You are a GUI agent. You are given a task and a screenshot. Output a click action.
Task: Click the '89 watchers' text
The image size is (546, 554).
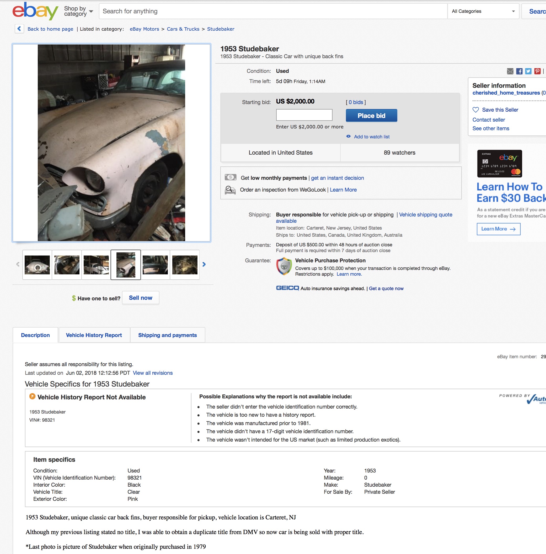(x=399, y=153)
